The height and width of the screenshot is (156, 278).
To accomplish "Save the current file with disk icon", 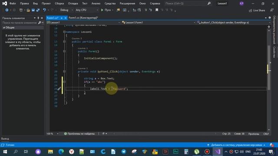I will pos(33,10).
